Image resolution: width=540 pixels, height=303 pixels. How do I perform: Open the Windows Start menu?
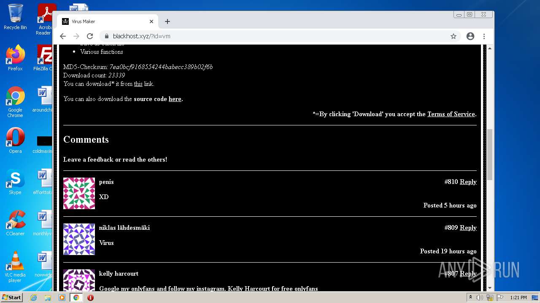tap(11, 298)
